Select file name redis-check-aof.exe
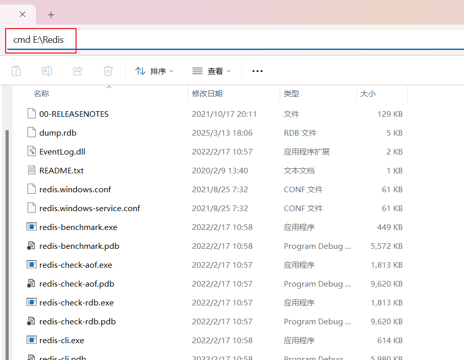This screenshot has width=464, height=360. [76, 265]
